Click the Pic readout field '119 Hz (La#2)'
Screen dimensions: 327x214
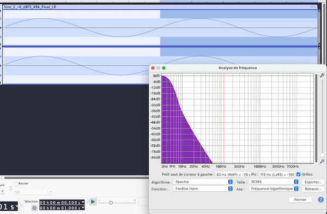click(277, 174)
